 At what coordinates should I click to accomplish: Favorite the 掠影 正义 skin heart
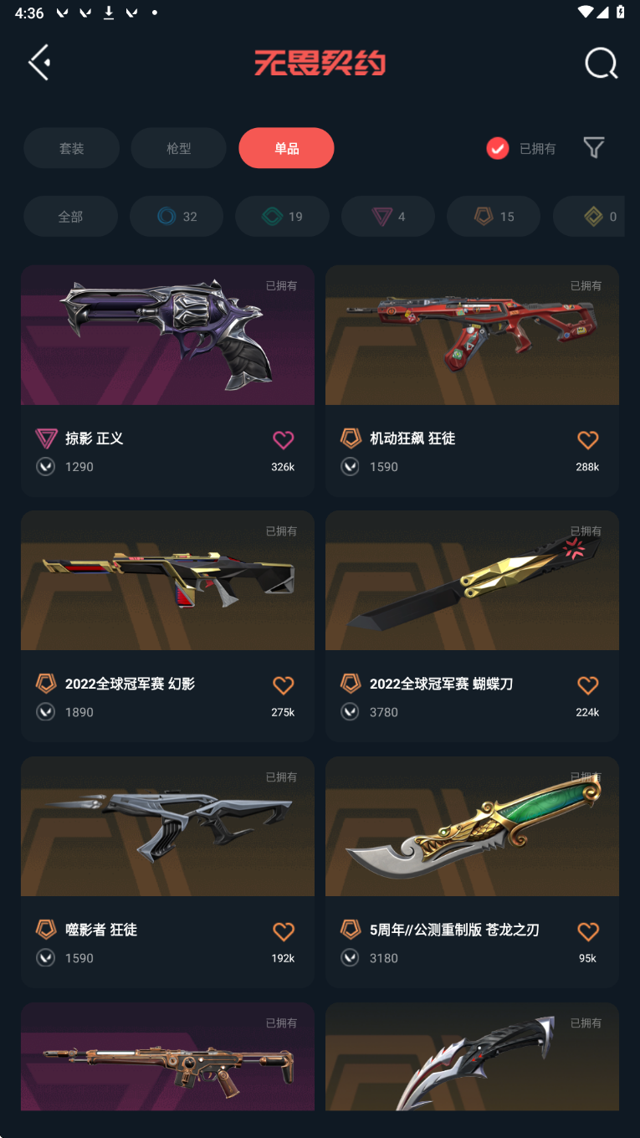pyautogui.click(x=284, y=439)
